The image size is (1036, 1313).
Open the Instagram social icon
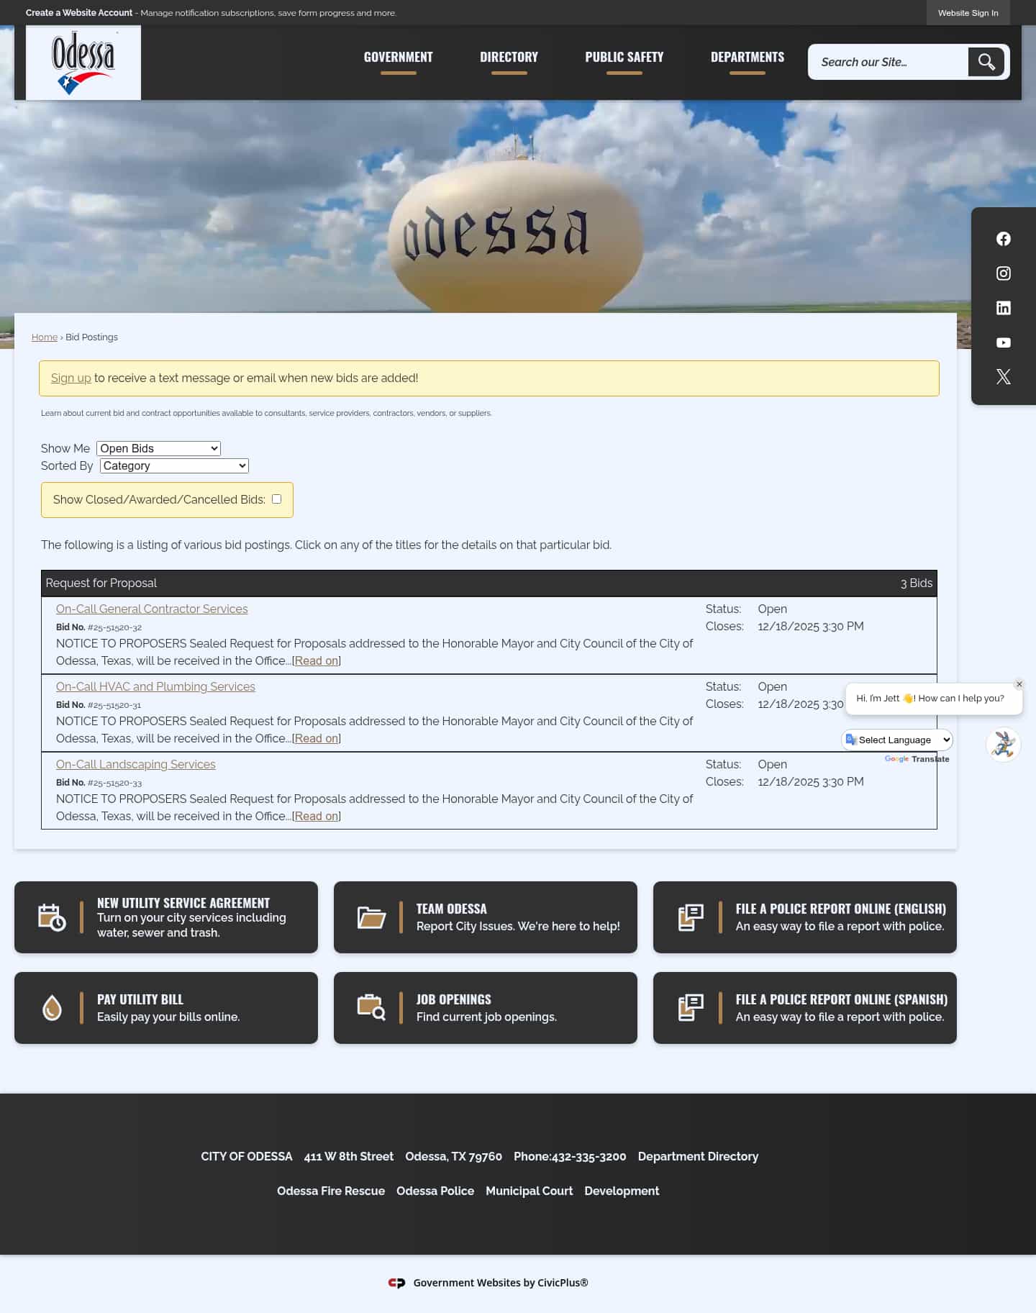[1003, 273]
